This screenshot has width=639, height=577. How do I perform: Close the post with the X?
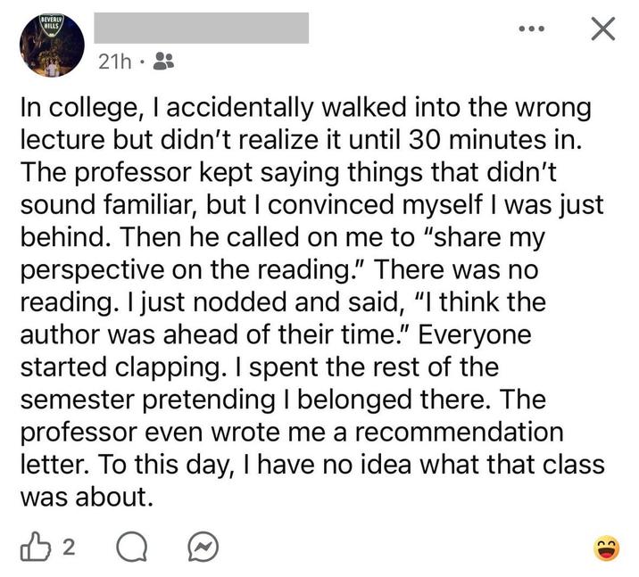pyautogui.click(x=603, y=29)
